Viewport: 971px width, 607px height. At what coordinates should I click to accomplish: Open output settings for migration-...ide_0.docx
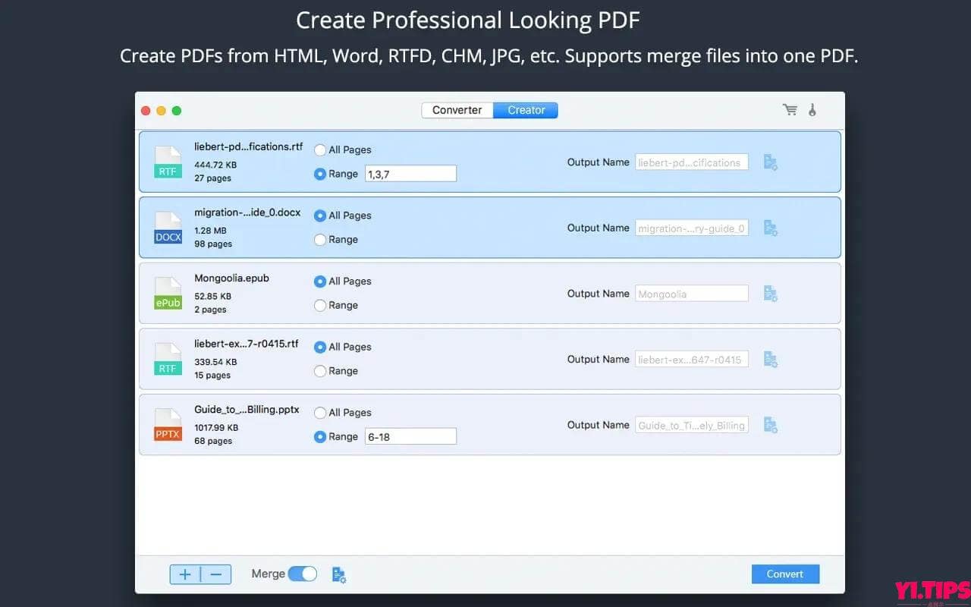[771, 228]
